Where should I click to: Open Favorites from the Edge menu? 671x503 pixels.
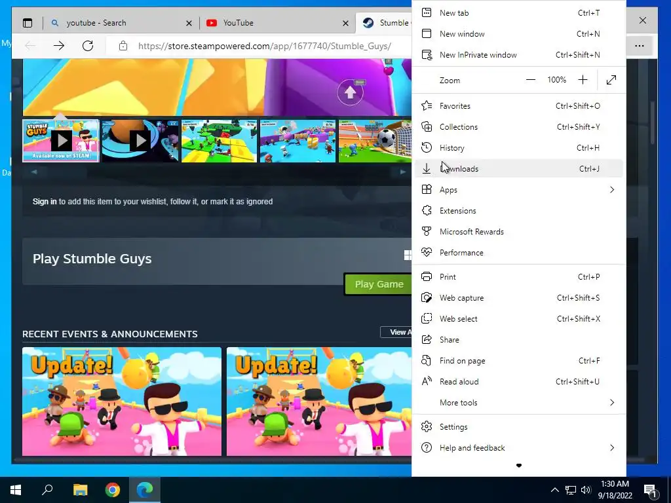518,105
